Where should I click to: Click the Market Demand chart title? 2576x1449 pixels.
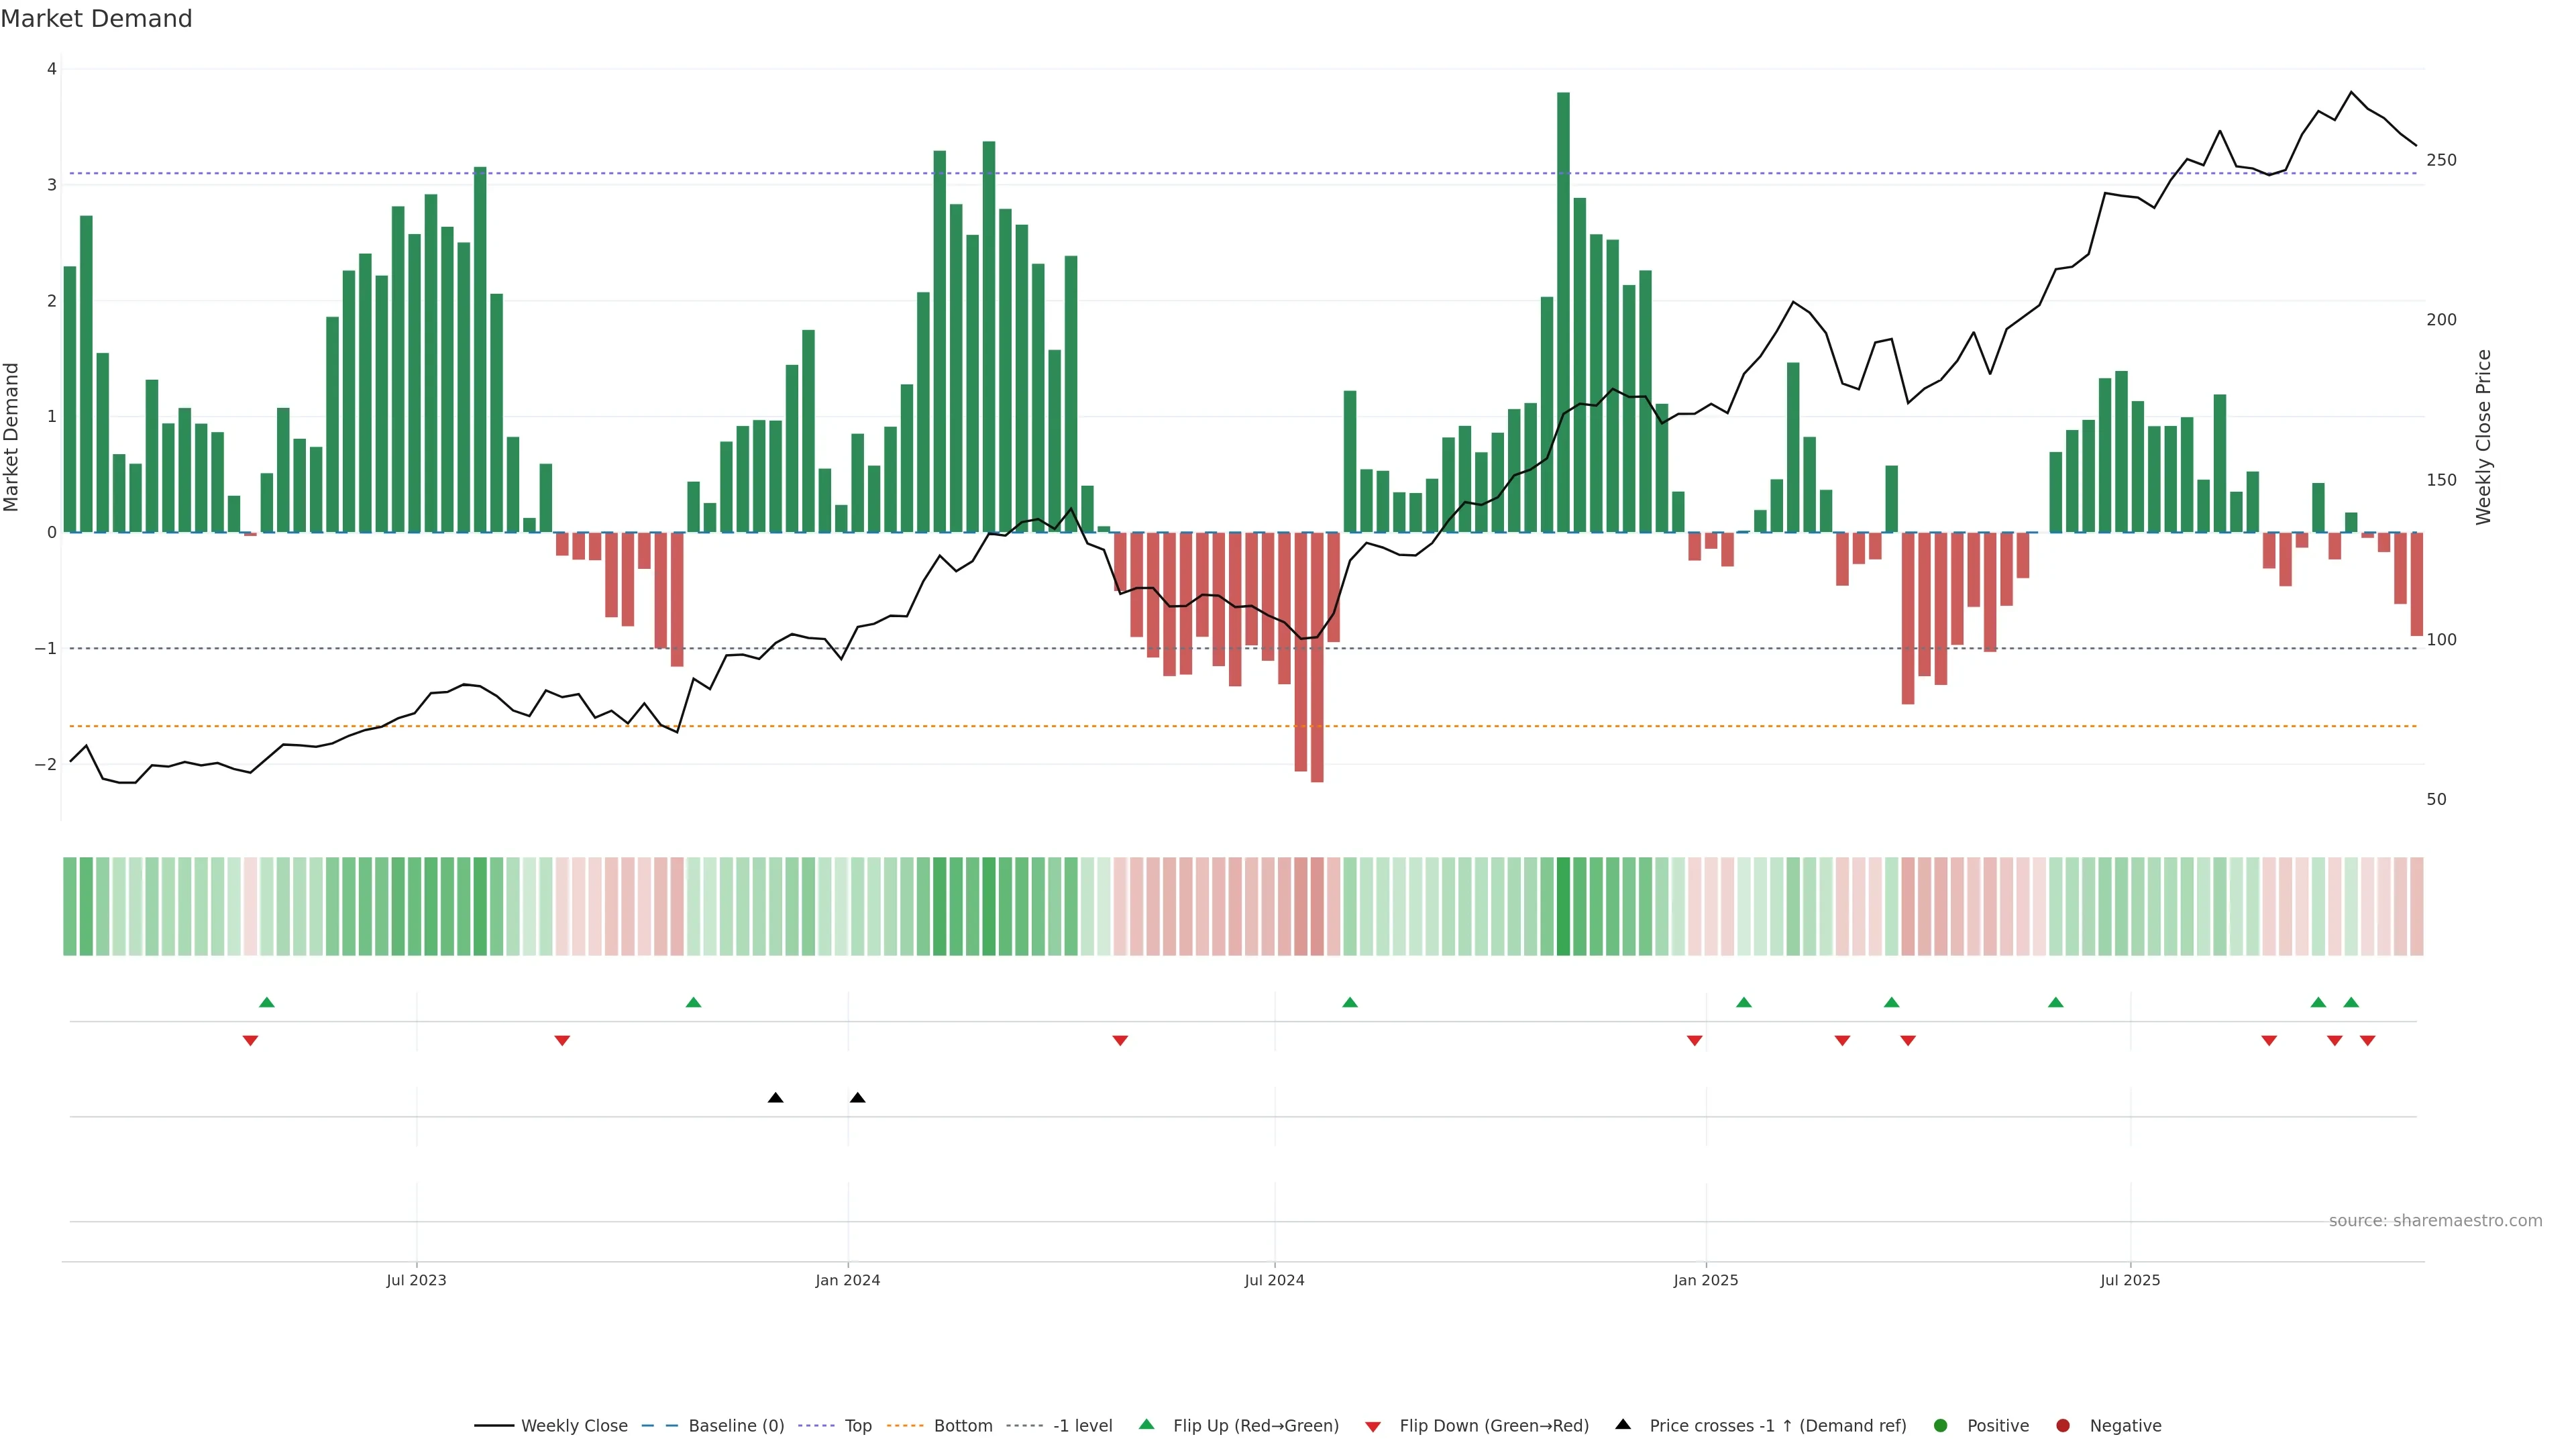coord(96,19)
